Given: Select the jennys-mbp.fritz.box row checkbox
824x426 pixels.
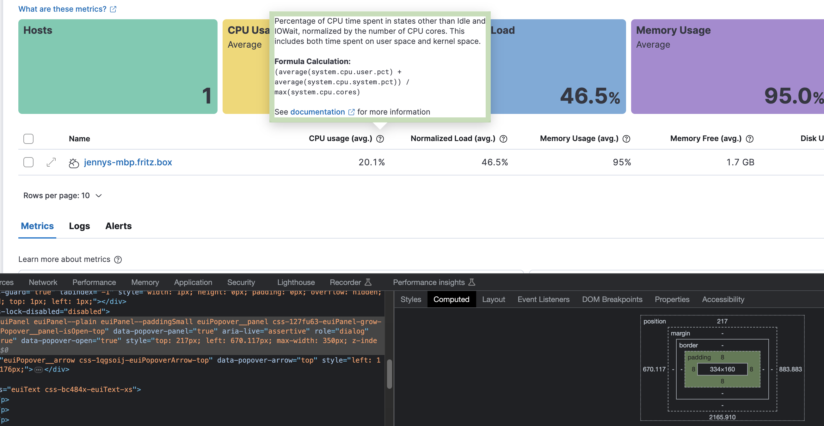Looking at the screenshot, I should [x=28, y=162].
